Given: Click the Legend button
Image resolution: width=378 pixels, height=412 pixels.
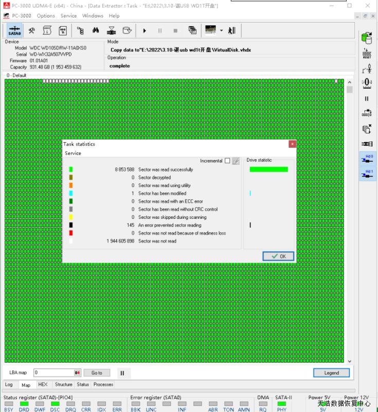Looking at the screenshot, I should [331, 373].
